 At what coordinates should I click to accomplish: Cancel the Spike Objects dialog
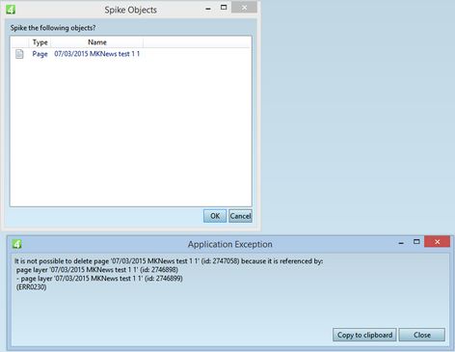(240, 216)
